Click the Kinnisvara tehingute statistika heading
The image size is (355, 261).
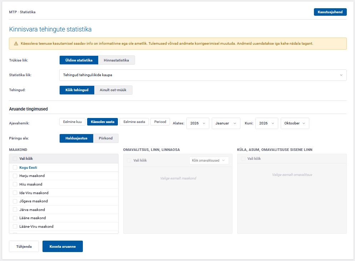(x=50, y=29)
